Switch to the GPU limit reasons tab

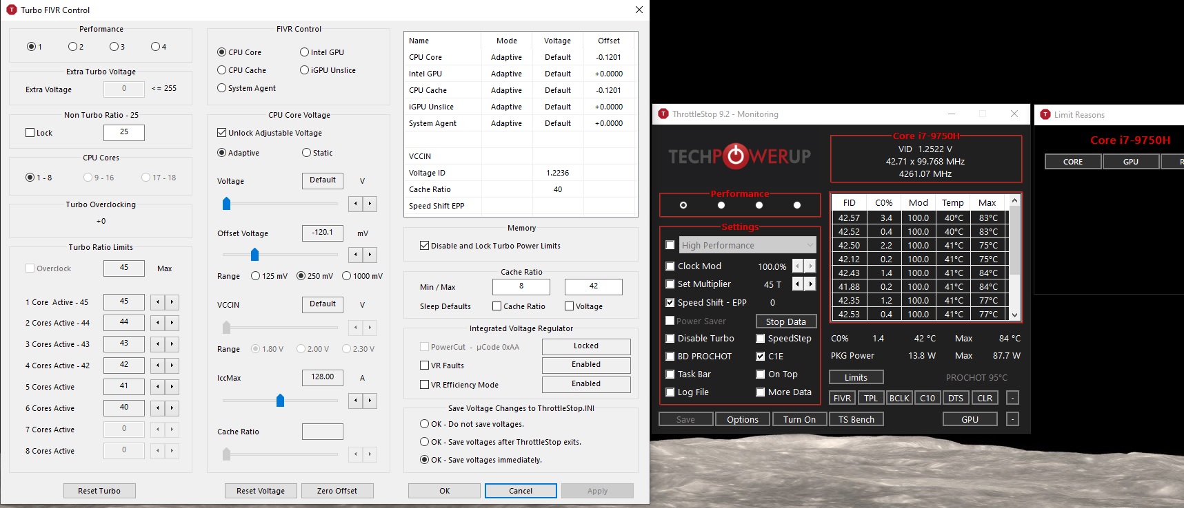tap(1130, 162)
